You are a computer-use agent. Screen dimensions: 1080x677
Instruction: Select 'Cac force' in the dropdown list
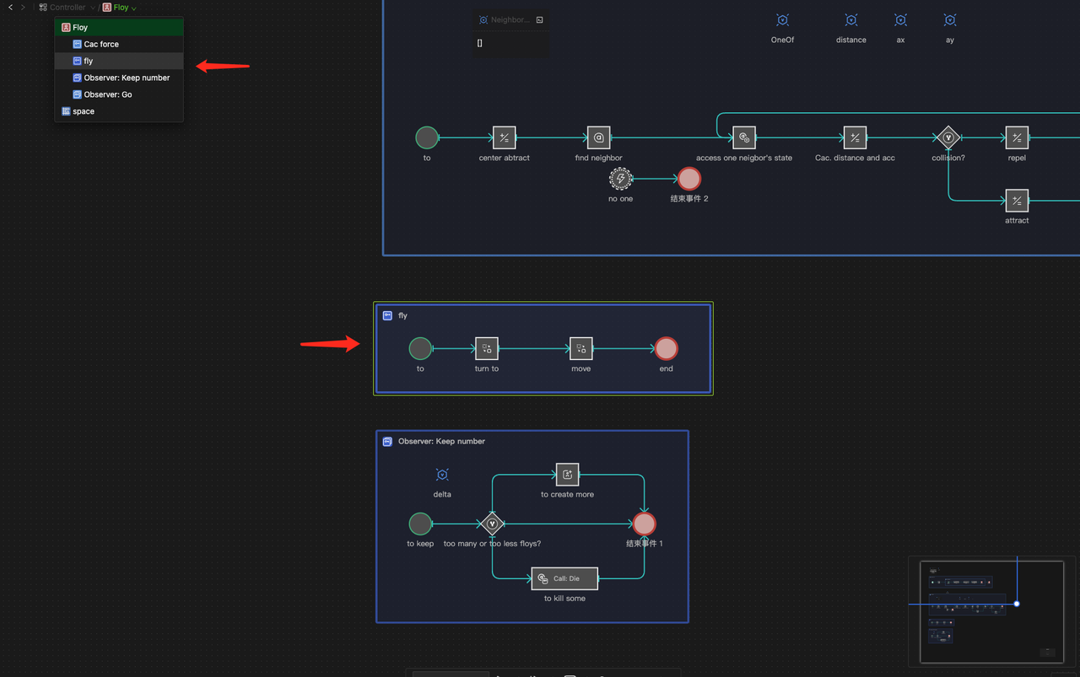101,44
